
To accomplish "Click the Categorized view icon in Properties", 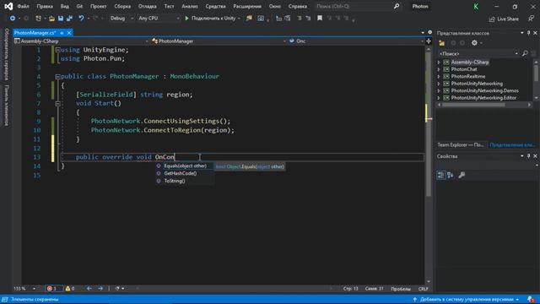I will click(440, 175).
